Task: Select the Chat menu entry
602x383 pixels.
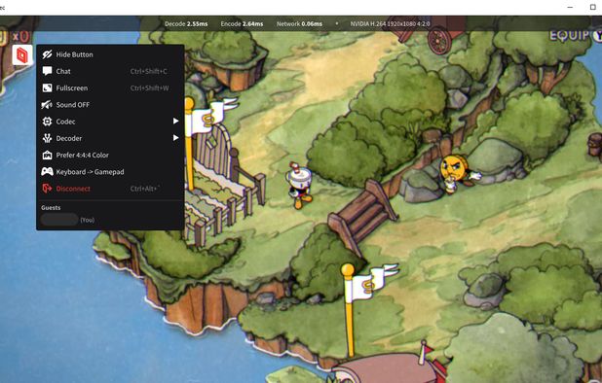Action: point(110,71)
